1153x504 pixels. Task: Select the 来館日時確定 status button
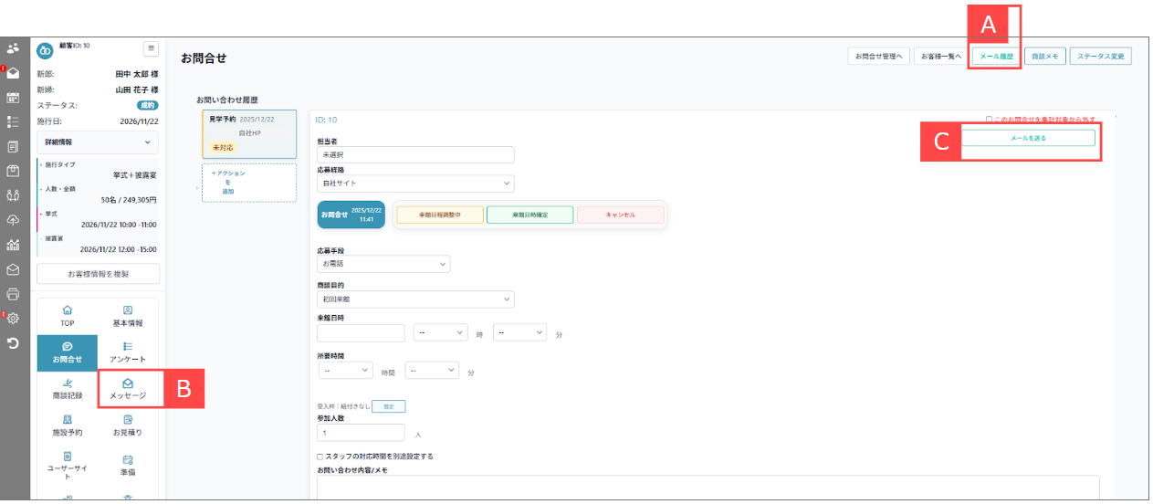pyautogui.click(x=529, y=215)
